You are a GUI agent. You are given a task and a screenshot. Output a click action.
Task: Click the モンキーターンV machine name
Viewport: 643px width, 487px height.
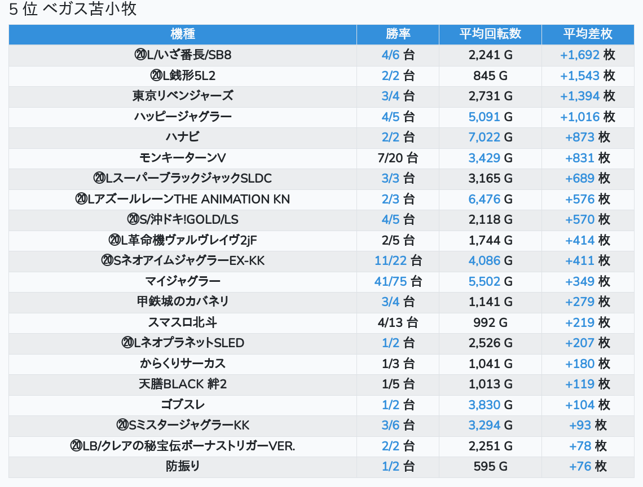[183, 158]
